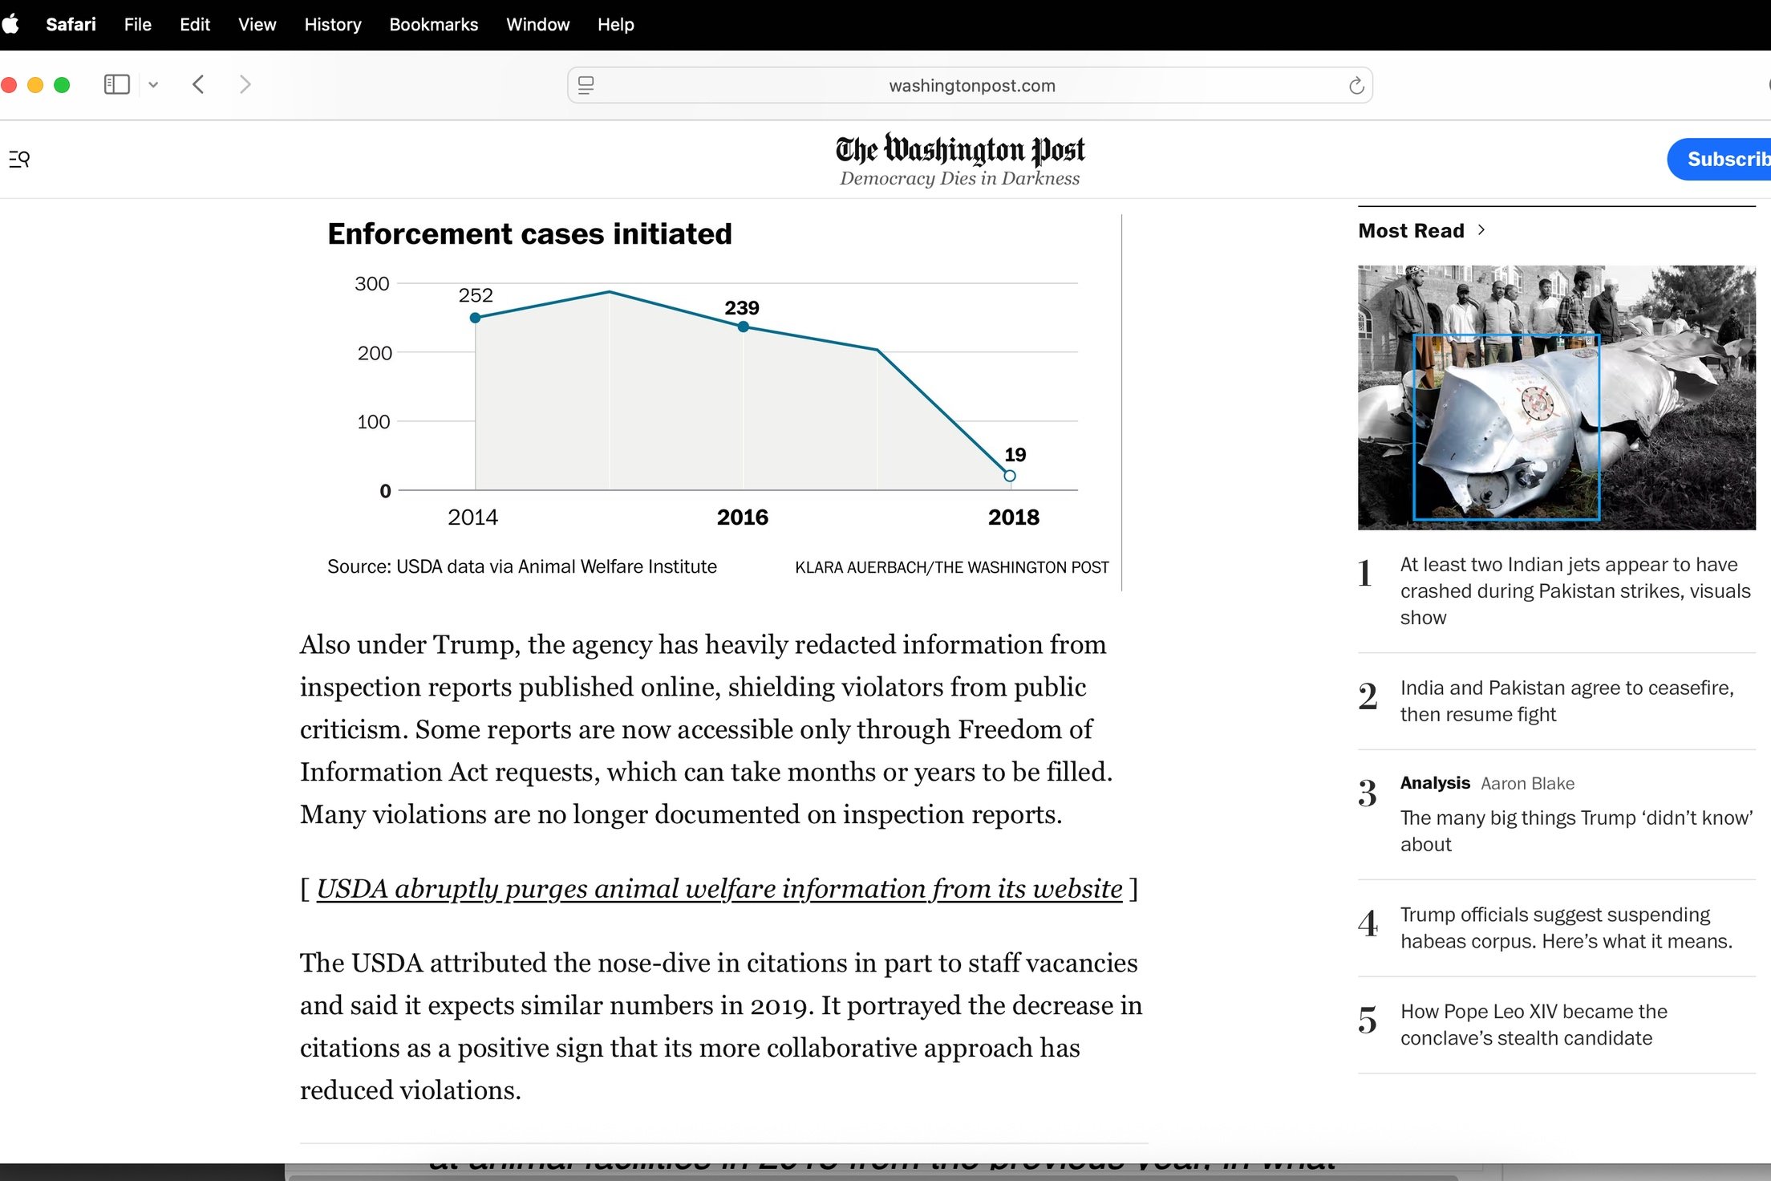Open the Safari menu
This screenshot has height=1181, width=1771.
[x=71, y=24]
